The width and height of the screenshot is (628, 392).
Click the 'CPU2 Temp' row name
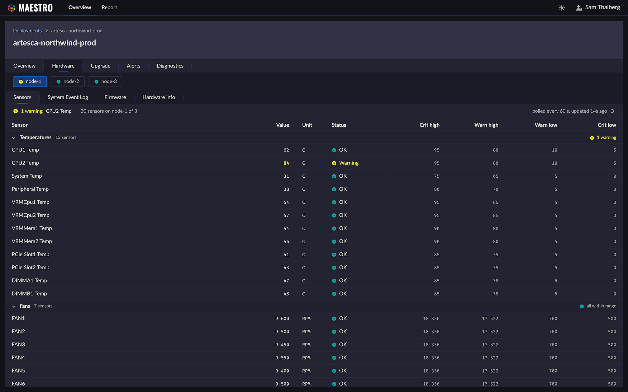(25, 163)
